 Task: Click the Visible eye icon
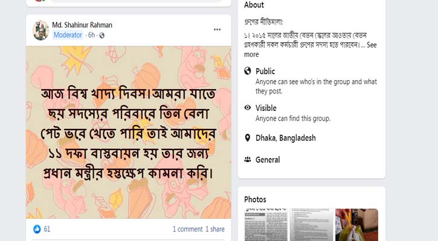tap(248, 107)
